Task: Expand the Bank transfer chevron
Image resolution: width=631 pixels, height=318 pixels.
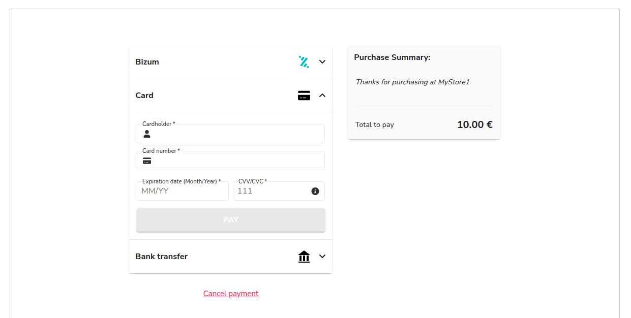Action: point(322,257)
